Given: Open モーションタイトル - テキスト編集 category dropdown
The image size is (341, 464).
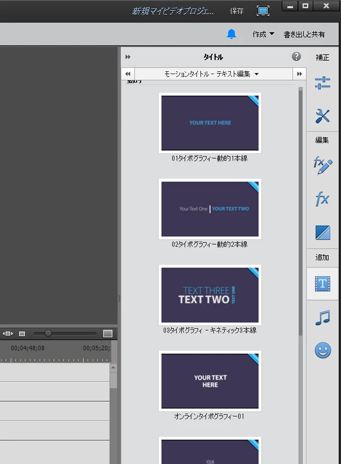Looking at the screenshot, I should point(211,74).
